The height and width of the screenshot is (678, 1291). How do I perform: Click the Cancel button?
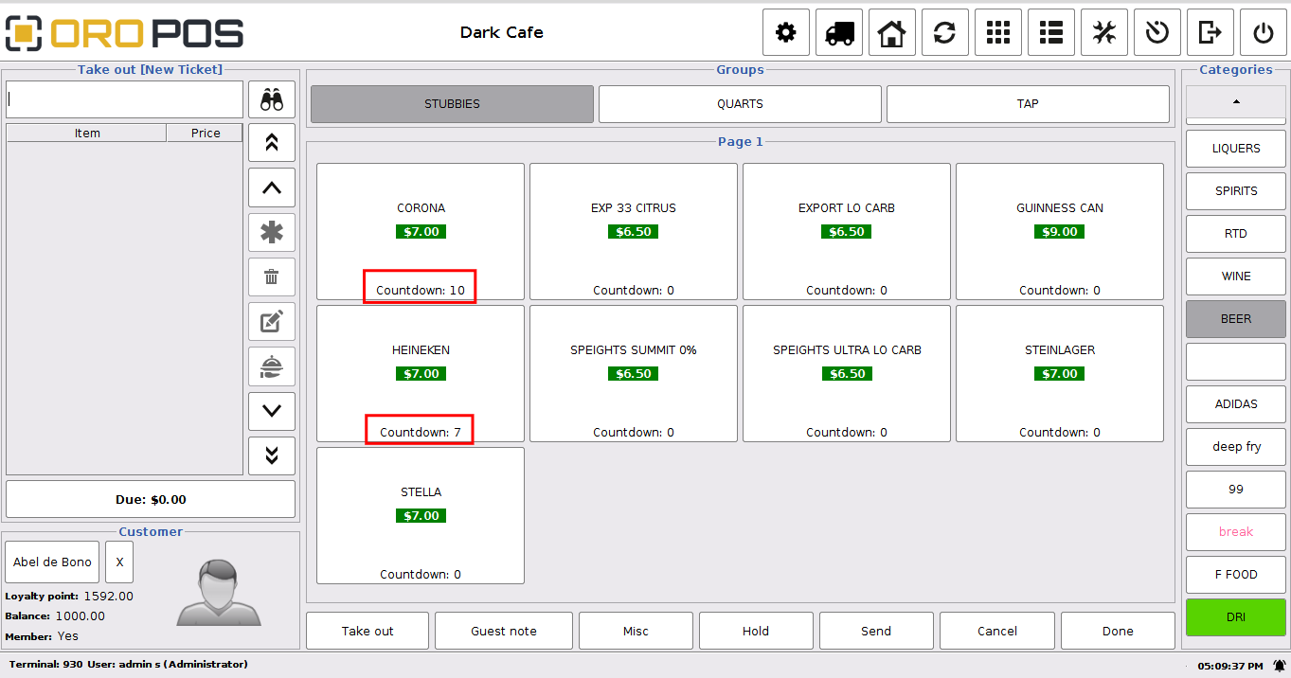pyautogui.click(x=997, y=631)
